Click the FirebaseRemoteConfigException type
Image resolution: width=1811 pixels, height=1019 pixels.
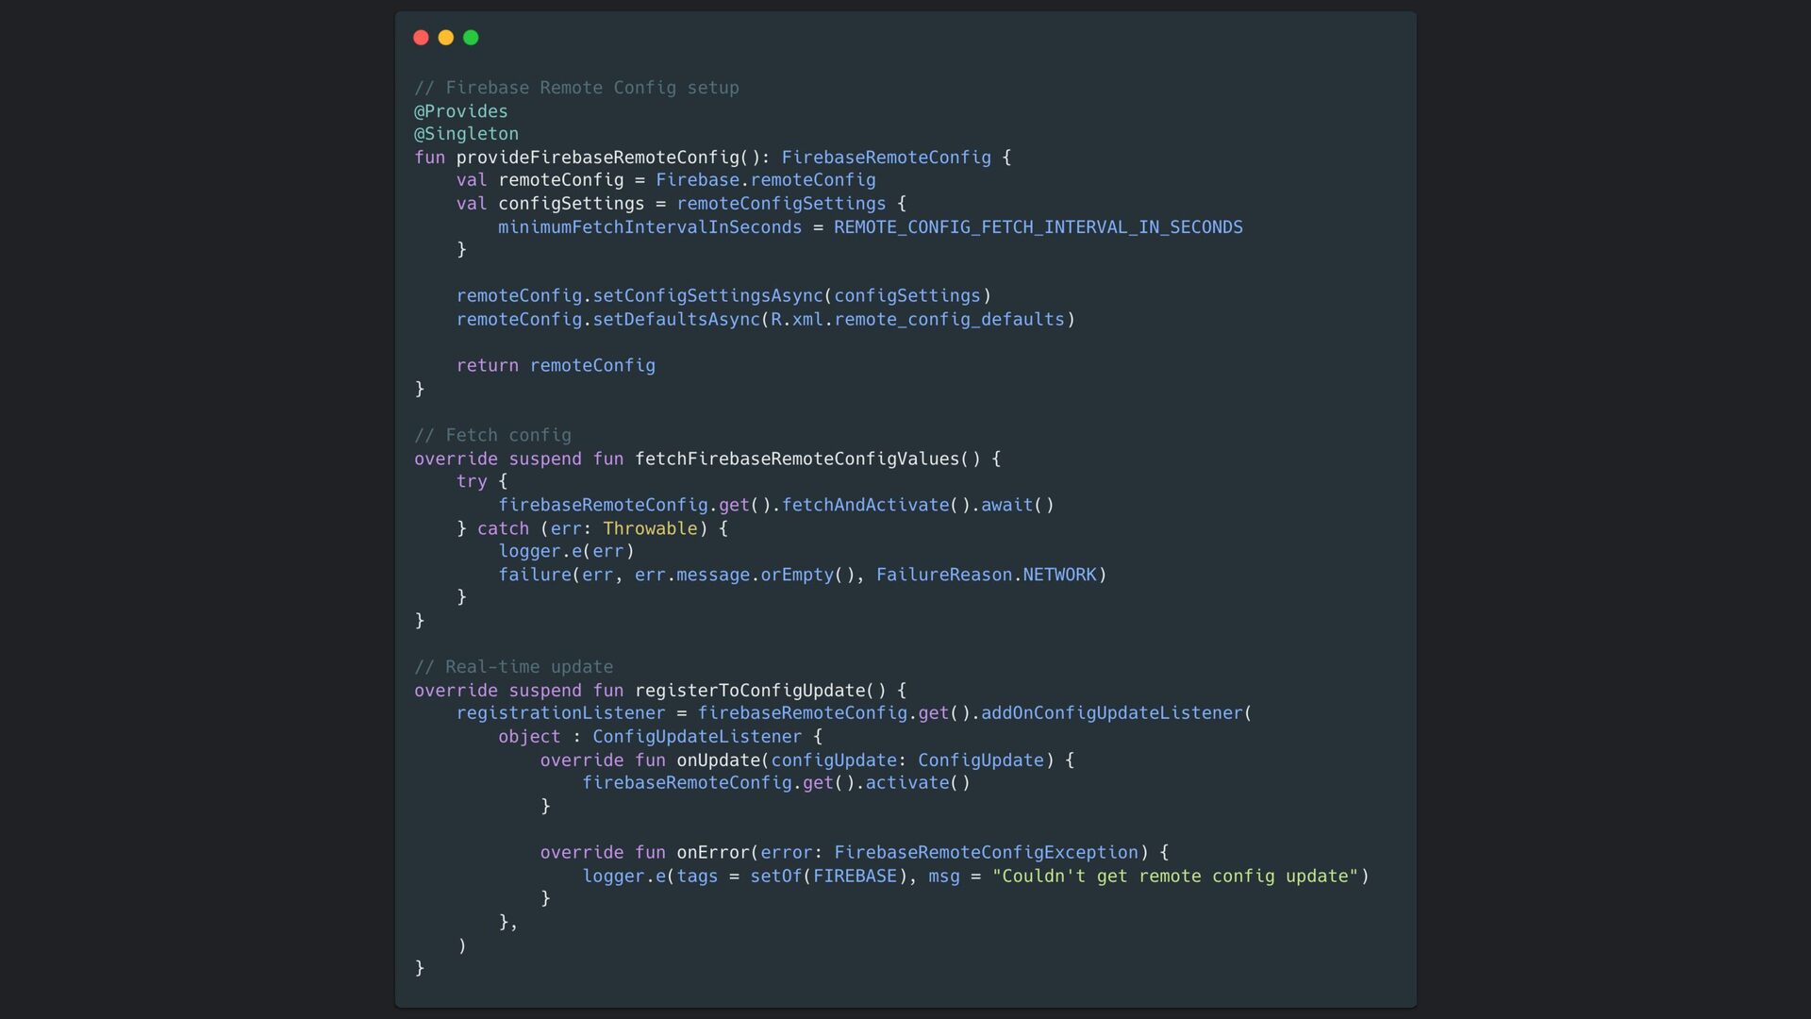coord(986,853)
